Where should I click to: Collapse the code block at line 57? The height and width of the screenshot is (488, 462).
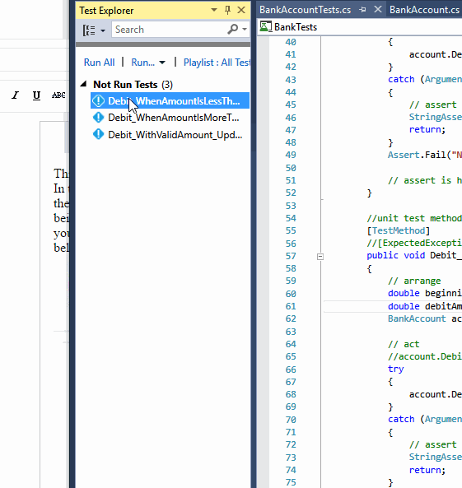click(320, 257)
